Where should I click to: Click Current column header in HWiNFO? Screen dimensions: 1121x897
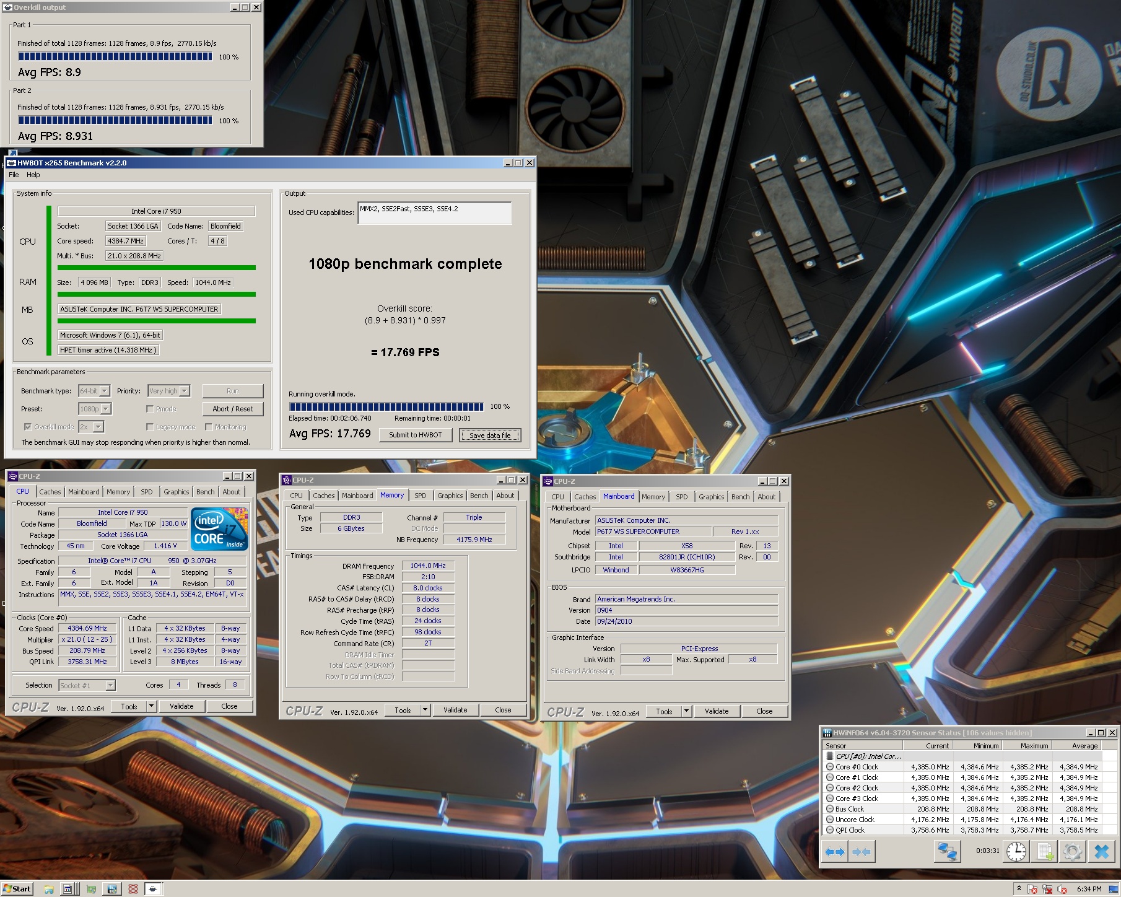pyautogui.click(x=928, y=746)
